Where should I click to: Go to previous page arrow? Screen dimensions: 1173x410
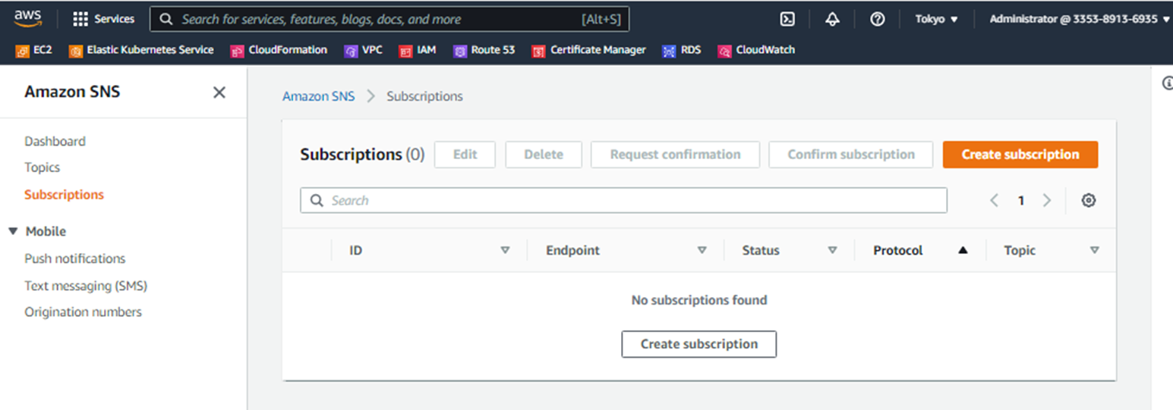point(994,200)
